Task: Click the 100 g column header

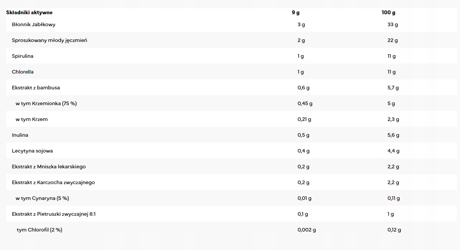Action: point(388,13)
